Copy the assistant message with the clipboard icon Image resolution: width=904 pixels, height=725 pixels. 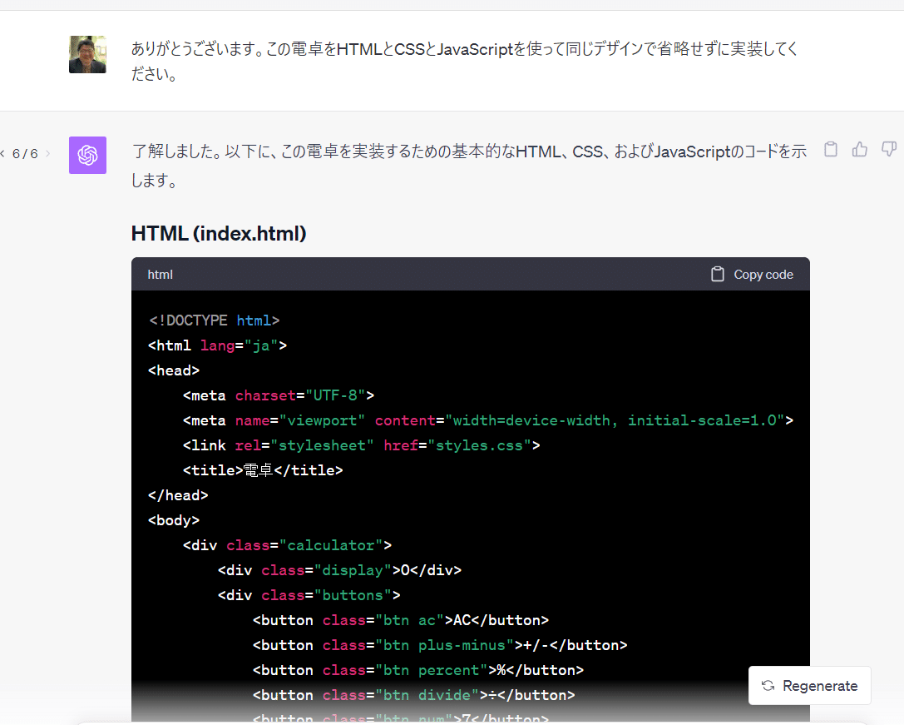click(x=831, y=150)
